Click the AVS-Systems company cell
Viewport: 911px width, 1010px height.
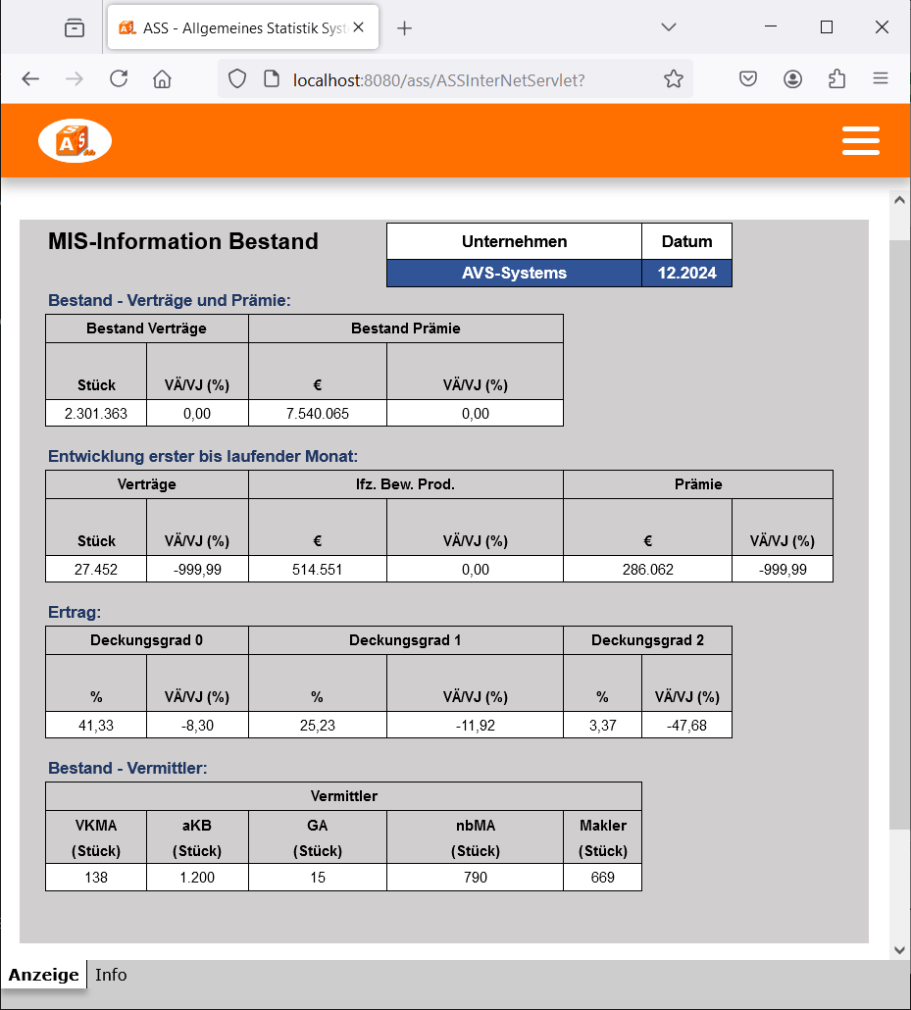[x=514, y=274]
